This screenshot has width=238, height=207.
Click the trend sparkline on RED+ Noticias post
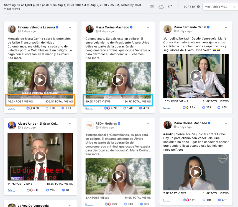(89, 204)
